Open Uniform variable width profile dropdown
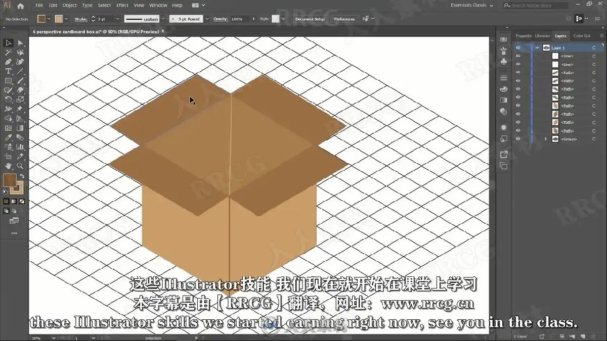 (162, 19)
